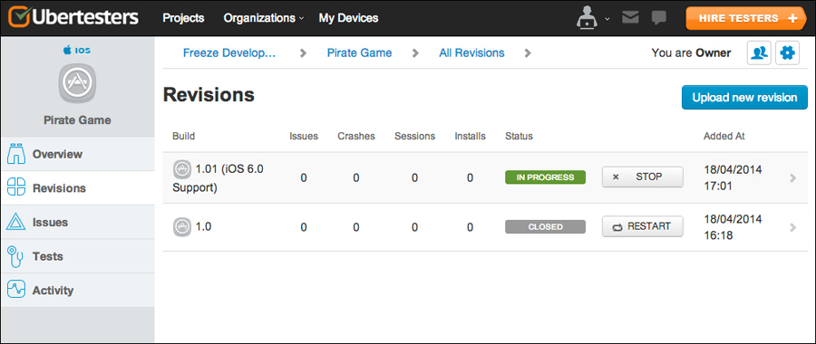Open the team members icon button

click(x=759, y=53)
